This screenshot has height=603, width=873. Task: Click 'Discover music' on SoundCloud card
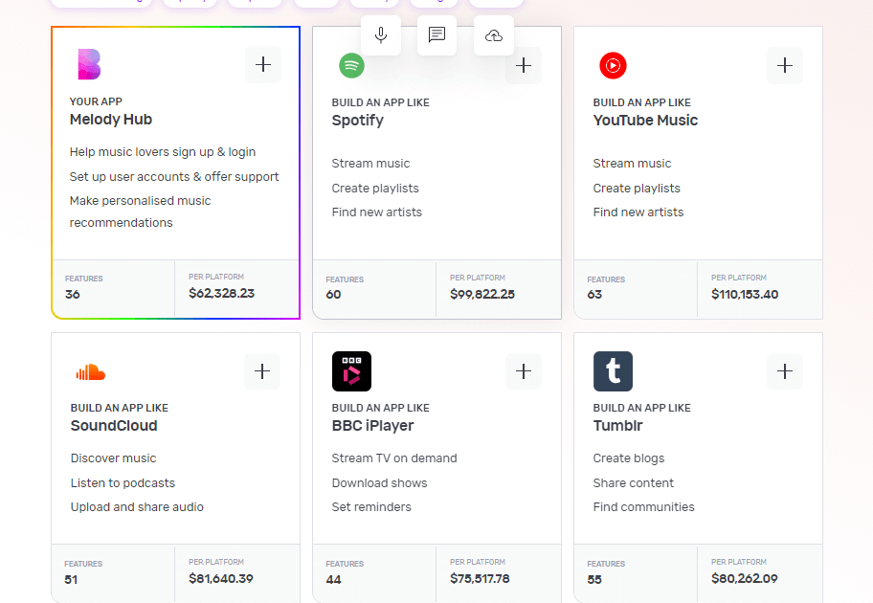(x=114, y=458)
